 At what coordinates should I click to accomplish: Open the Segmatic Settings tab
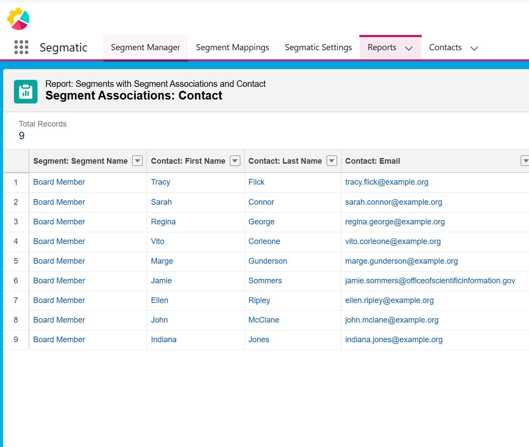coord(318,48)
